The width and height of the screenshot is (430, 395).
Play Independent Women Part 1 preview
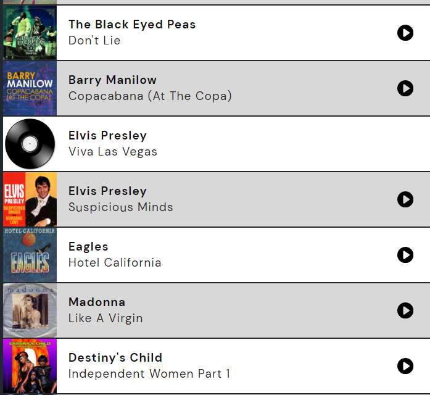[405, 366]
